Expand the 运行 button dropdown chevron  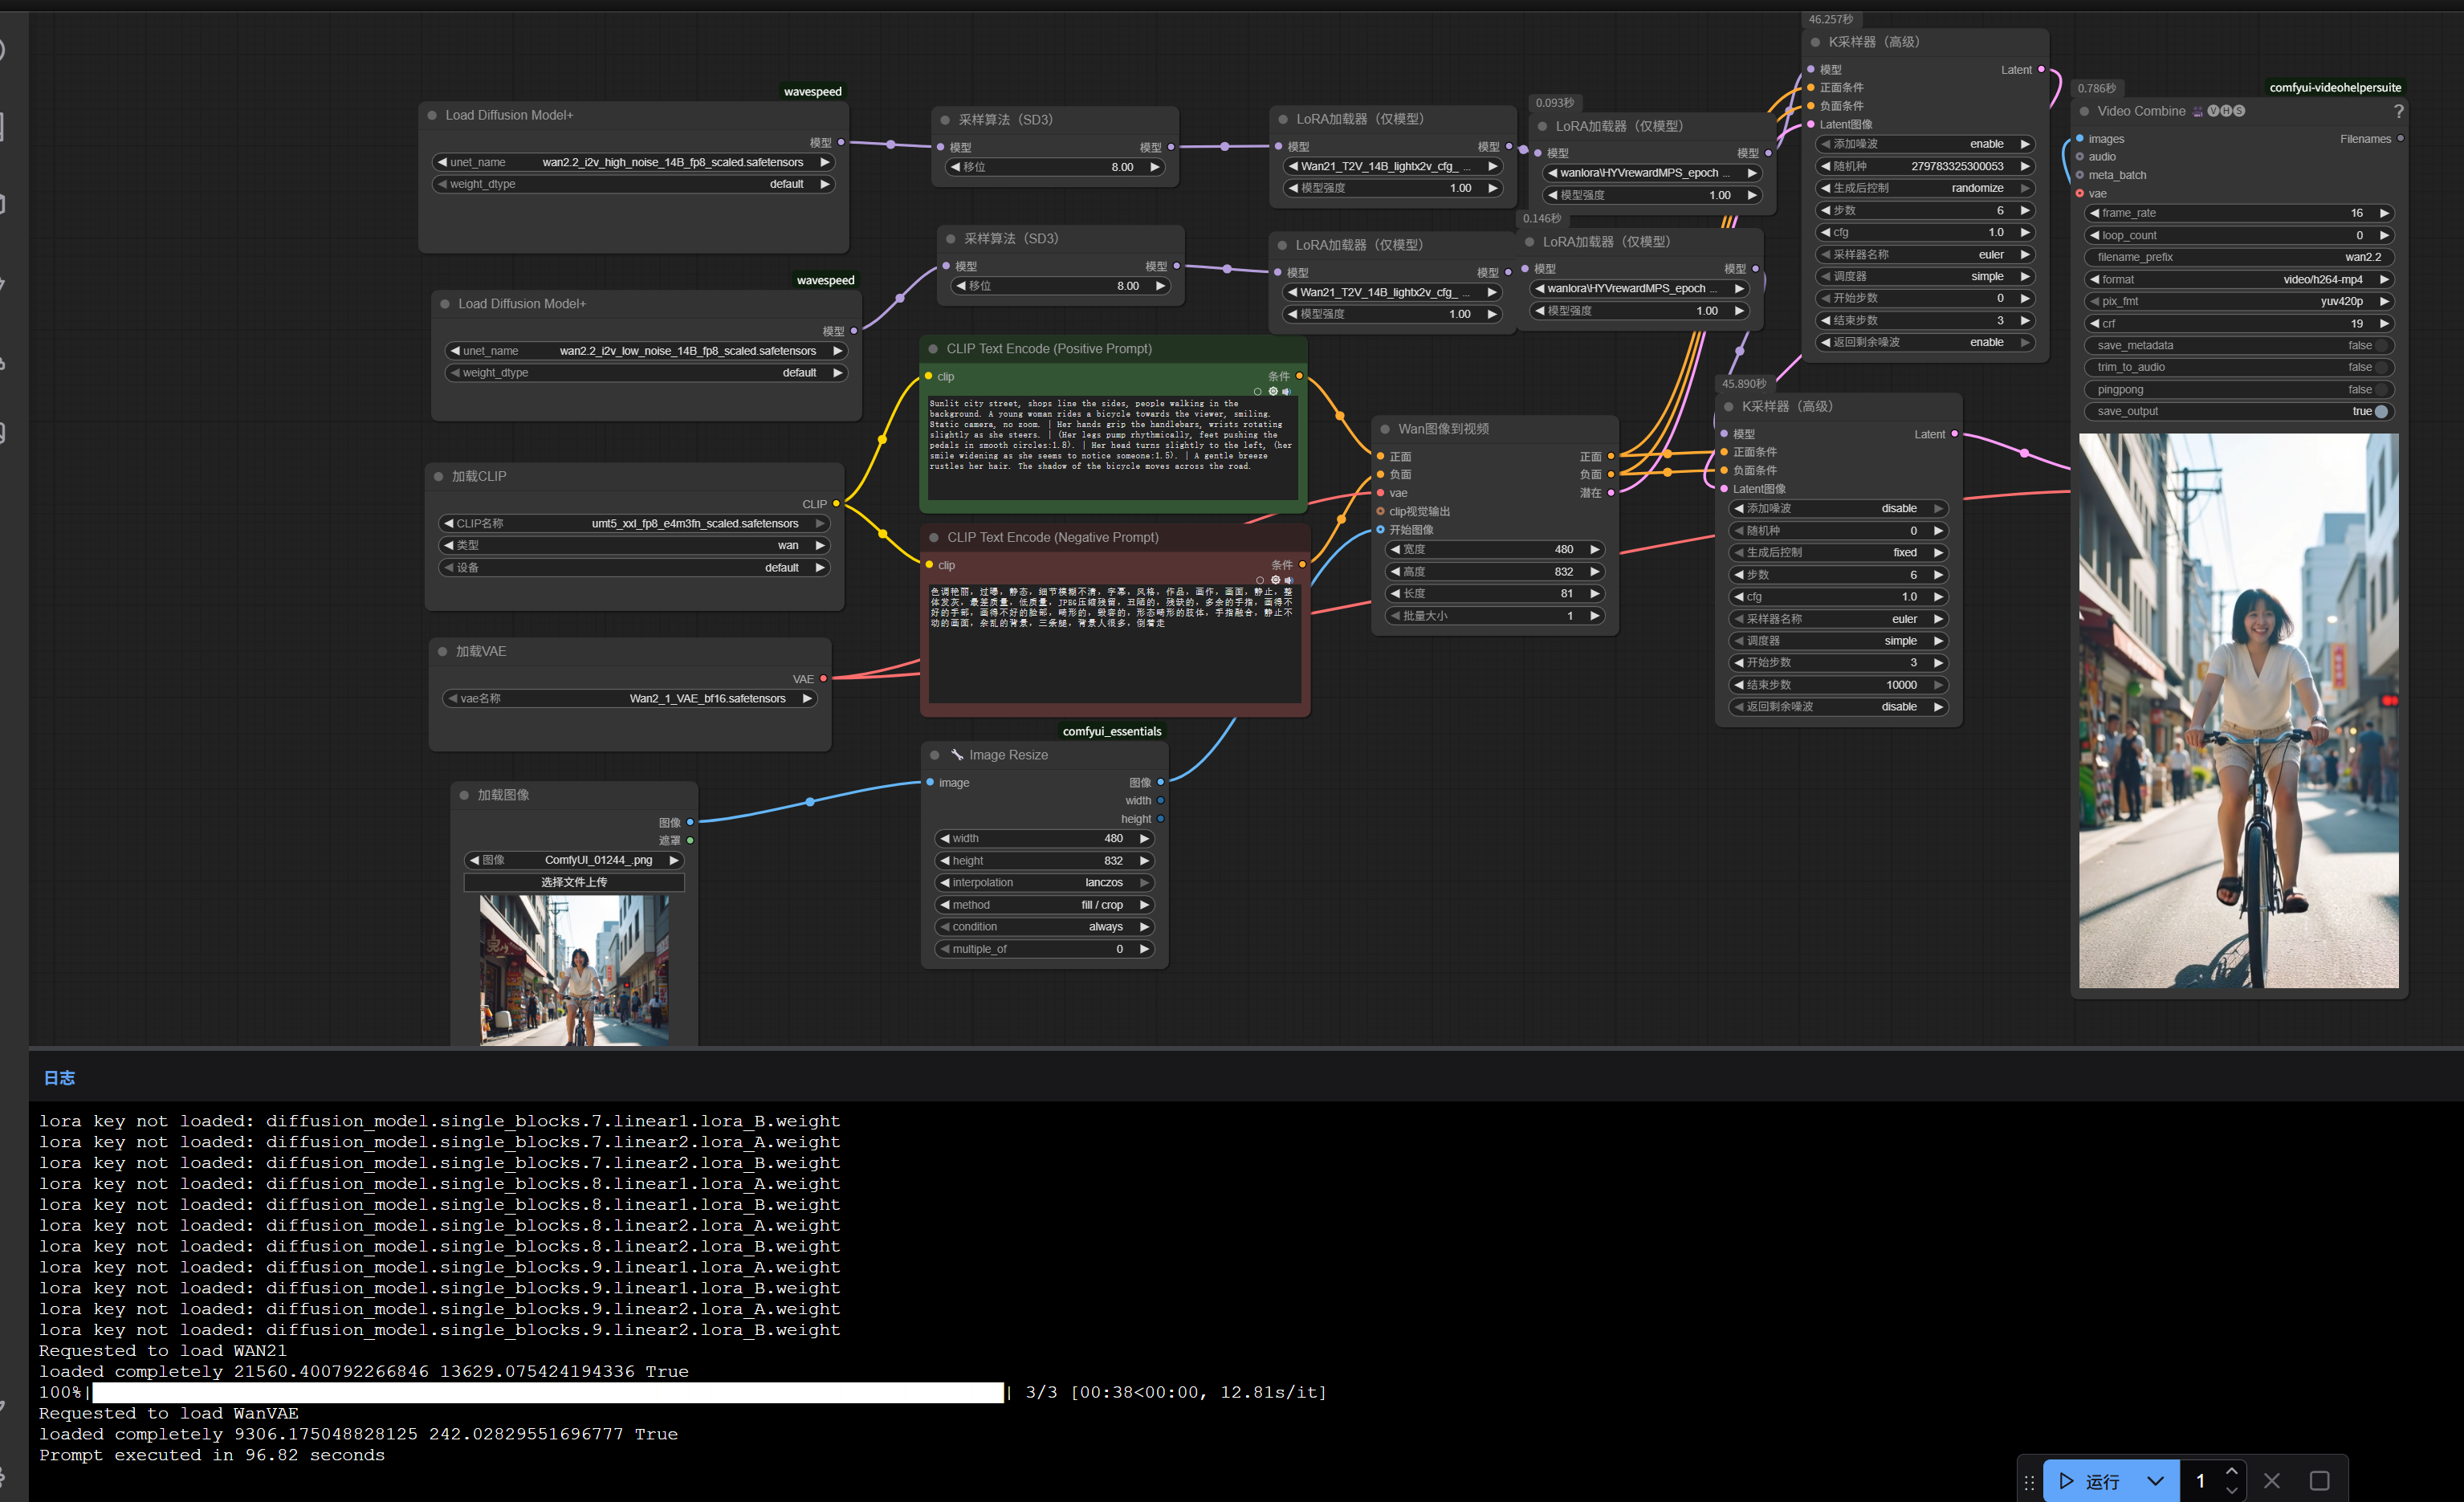pyautogui.click(x=2155, y=1481)
